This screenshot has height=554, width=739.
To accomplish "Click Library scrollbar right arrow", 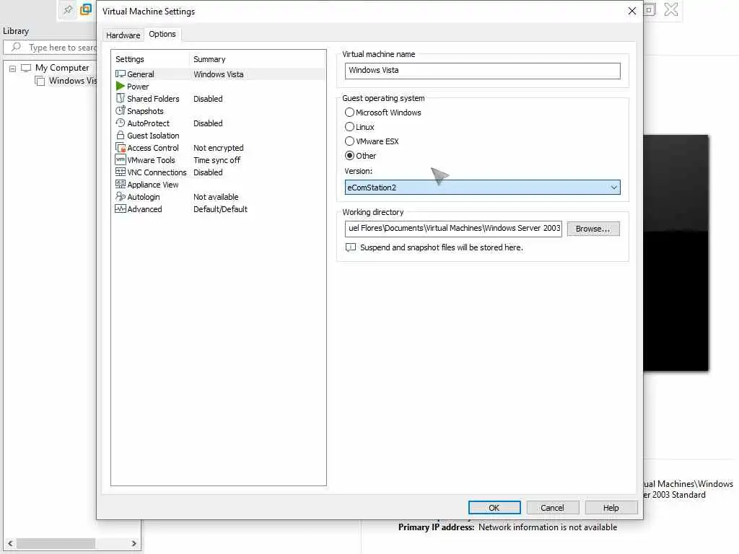I will [134, 543].
